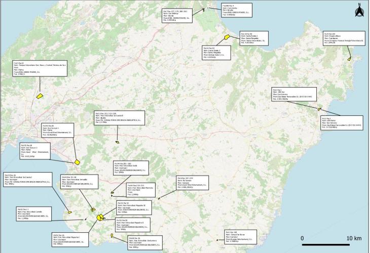Select the large yellow Mapache plot cluster

101,217
